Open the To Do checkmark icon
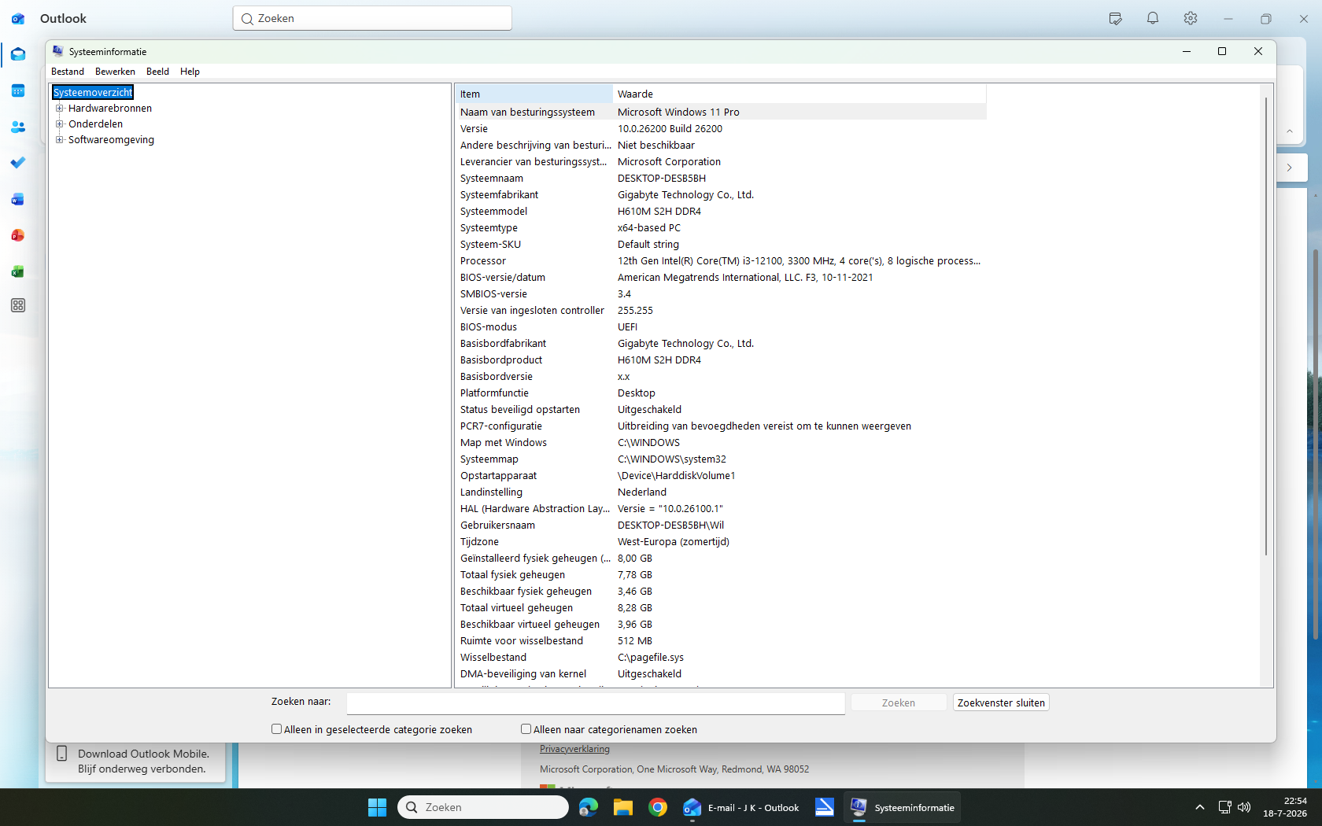This screenshot has height=826, width=1322. tap(18, 163)
